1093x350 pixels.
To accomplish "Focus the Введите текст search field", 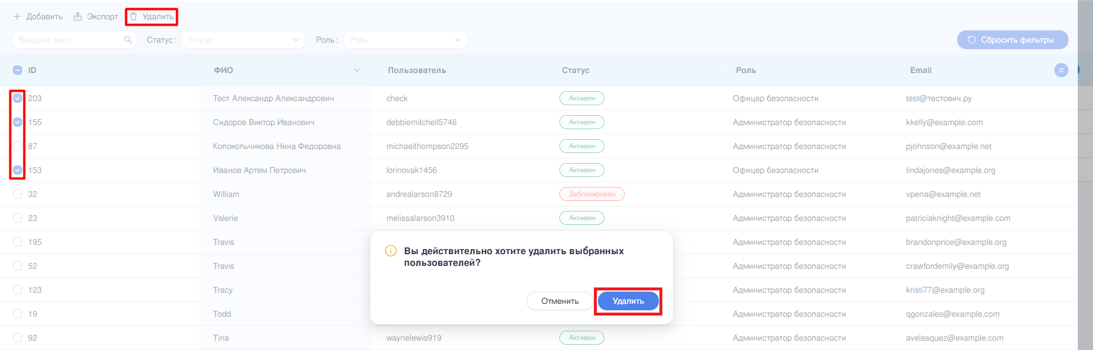I will [x=67, y=40].
